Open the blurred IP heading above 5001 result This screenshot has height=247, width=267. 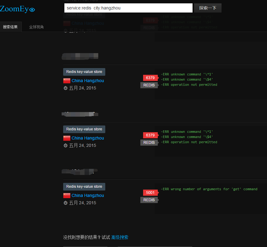pyautogui.click(x=80, y=172)
